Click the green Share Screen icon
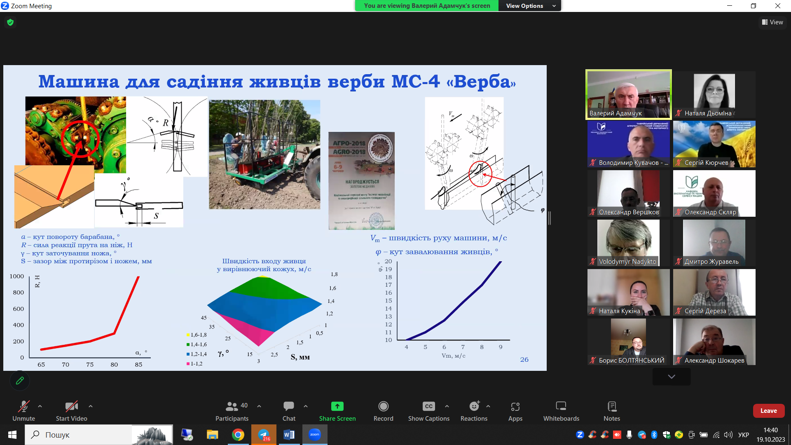The height and width of the screenshot is (445, 791). 337,407
